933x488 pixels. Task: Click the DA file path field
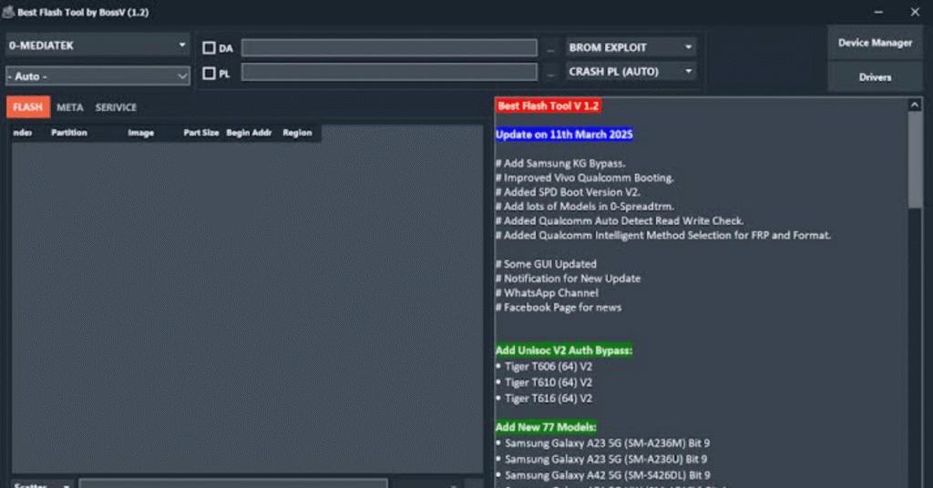(389, 47)
